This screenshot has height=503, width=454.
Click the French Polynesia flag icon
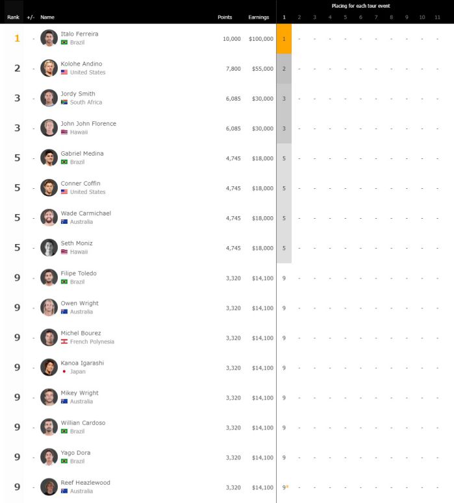tap(64, 341)
